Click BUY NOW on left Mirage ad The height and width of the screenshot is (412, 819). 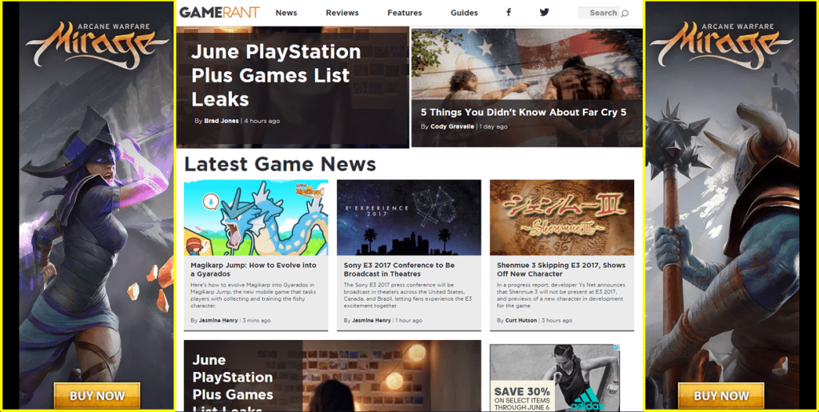(x=97, y=396)
